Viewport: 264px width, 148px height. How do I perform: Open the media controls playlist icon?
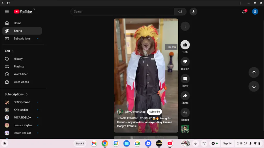pyautogui.click(x=204, y=144)
